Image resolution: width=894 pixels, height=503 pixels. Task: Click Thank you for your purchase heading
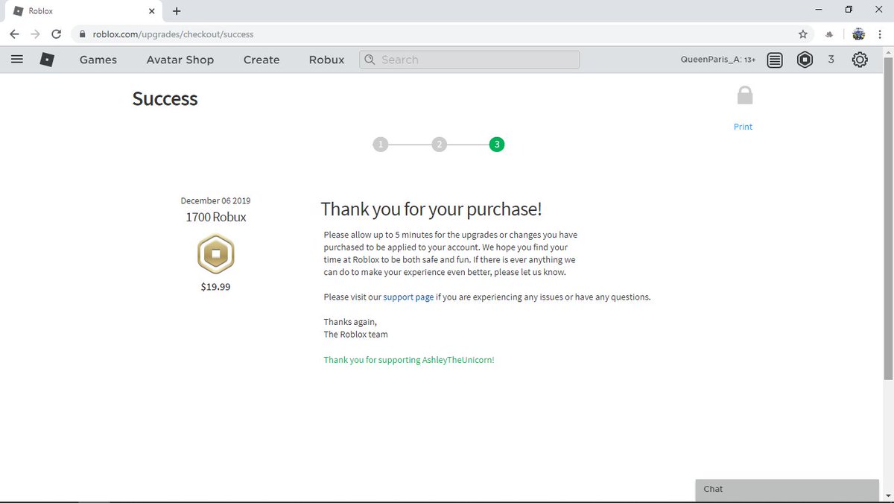(x=431, y=209)
